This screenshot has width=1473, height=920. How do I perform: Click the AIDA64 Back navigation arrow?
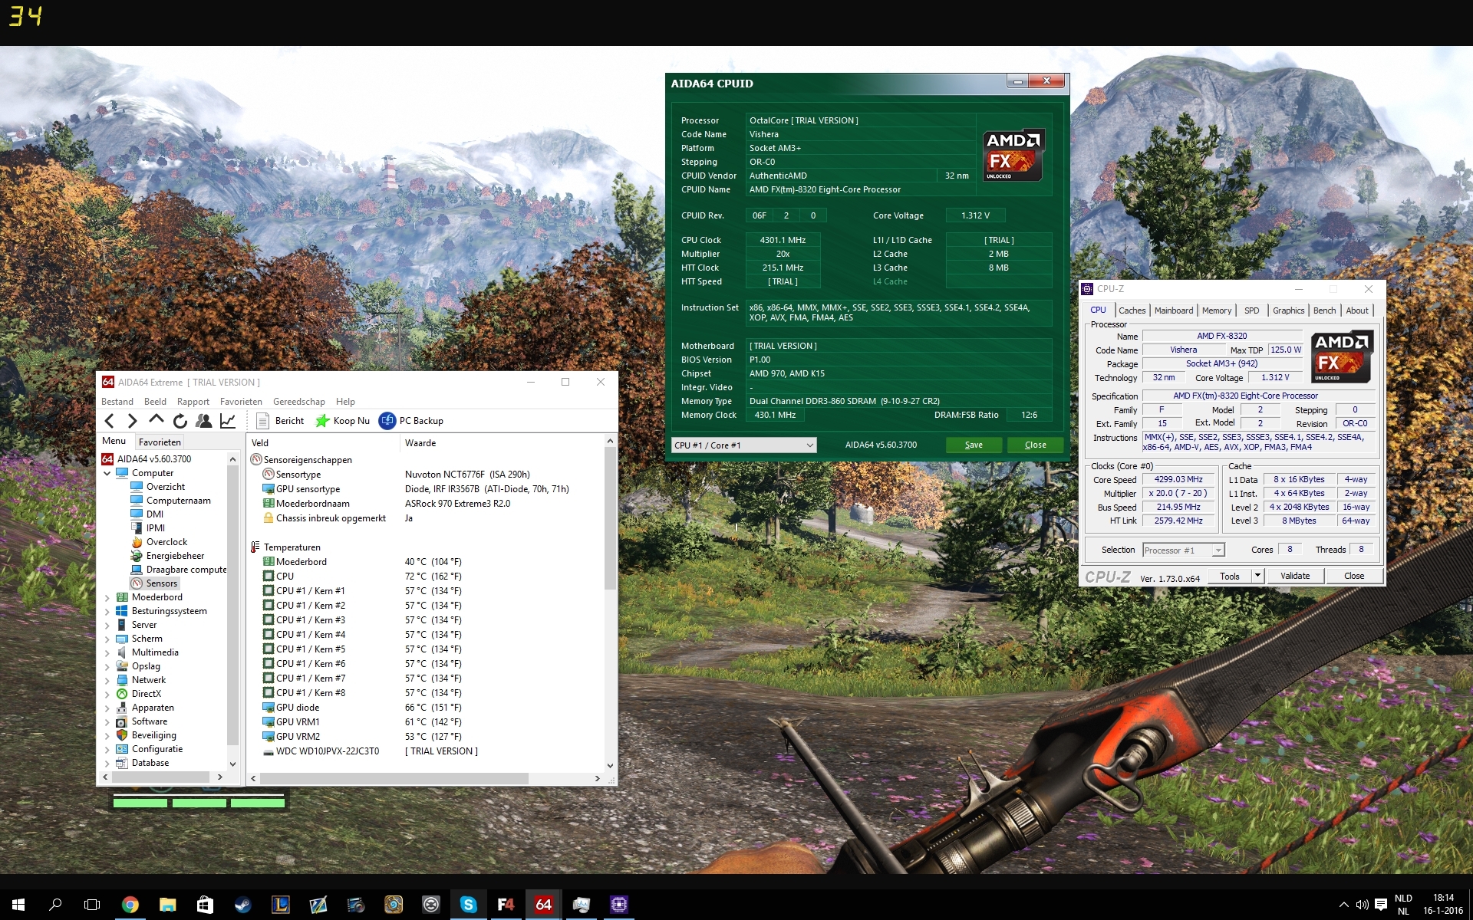109,421
